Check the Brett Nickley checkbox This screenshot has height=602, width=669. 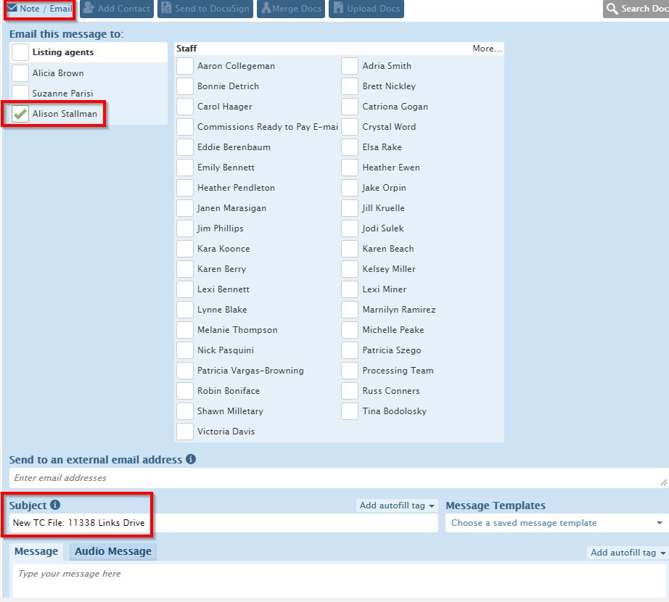[x=350, y=86]
